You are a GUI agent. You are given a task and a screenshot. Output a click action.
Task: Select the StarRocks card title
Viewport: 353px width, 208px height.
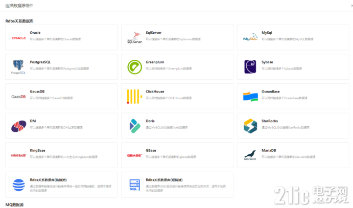tap(270, 121)
